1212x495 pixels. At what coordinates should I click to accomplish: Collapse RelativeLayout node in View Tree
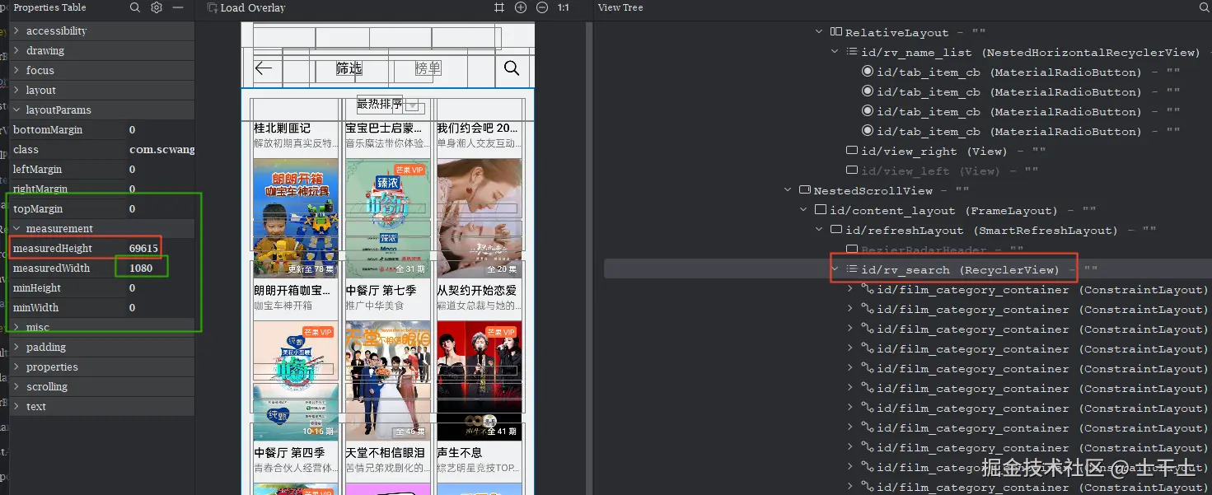pos(819,32)
